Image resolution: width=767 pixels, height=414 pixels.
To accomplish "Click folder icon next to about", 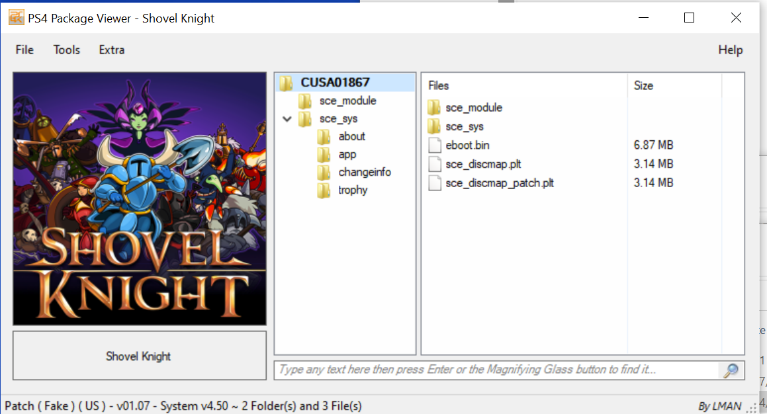I will click(x=324, y=137).
